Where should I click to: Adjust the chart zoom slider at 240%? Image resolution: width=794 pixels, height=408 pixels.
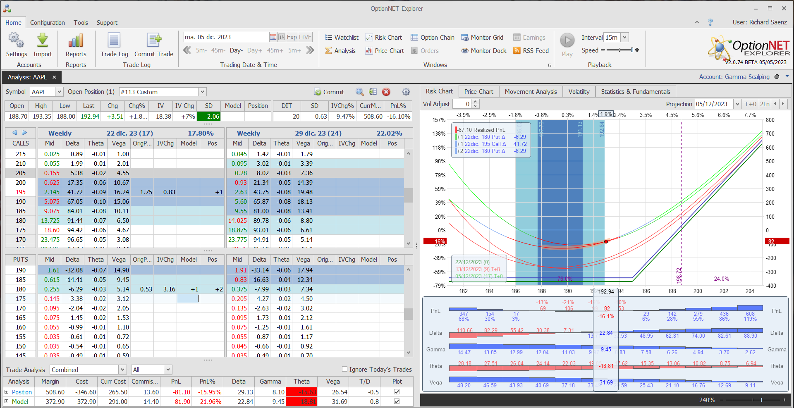(753, 400)
